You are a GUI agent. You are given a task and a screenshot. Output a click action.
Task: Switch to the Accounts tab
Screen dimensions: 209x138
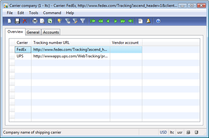pyautogui.click(x=51, y=32)
